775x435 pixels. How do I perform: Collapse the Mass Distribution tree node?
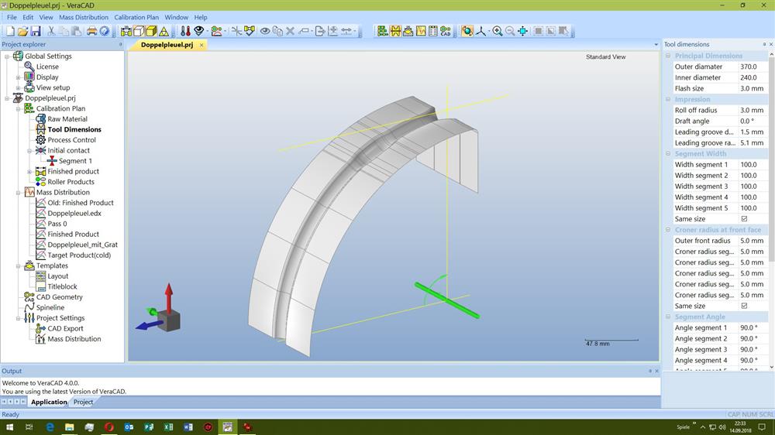19,192
